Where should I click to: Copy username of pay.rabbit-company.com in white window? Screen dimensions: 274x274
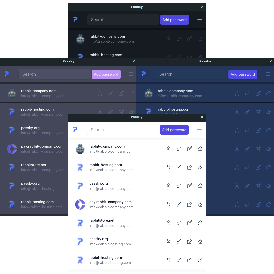(x=168, y=204)
